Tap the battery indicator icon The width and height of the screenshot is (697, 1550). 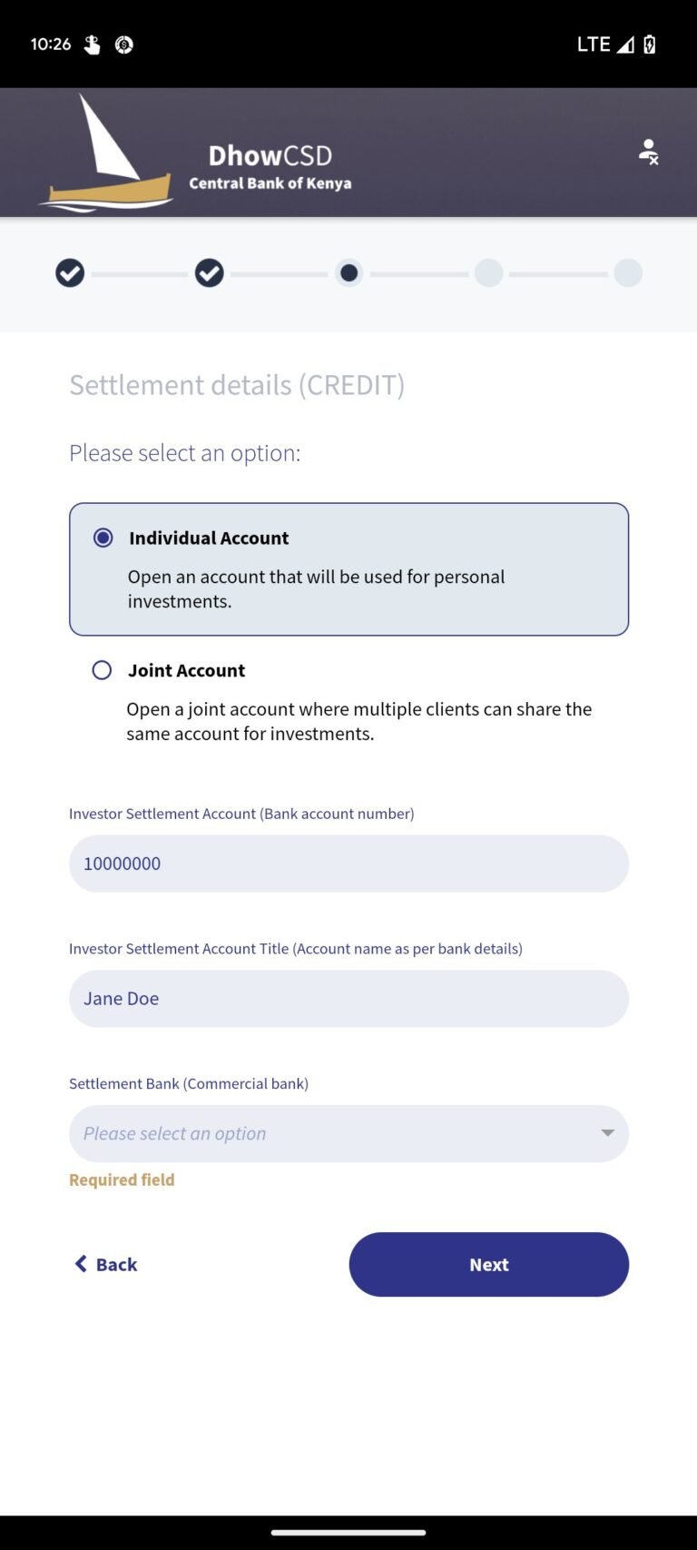648,44
